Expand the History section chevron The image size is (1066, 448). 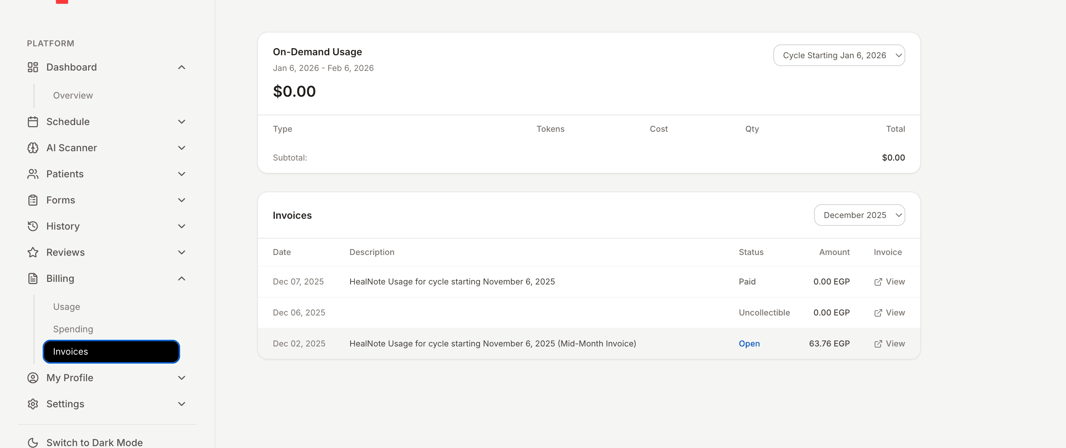tap(181, 226)
